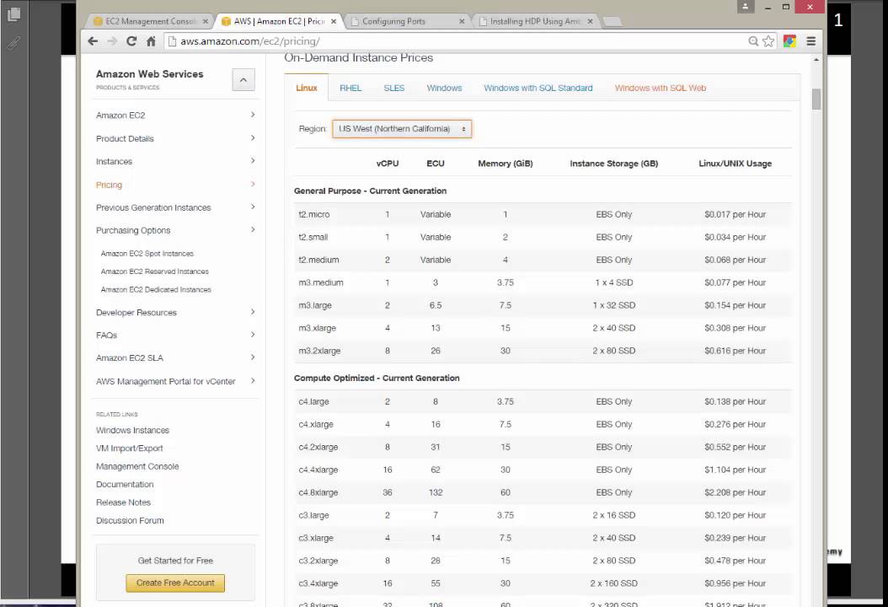The image size is (888, 607).
Task: Open Amazon EC2 Dedicated Instances link
Action: point(156,290)
